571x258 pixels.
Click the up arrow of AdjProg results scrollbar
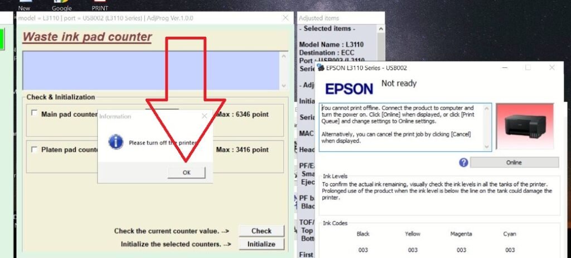(284, 56)
